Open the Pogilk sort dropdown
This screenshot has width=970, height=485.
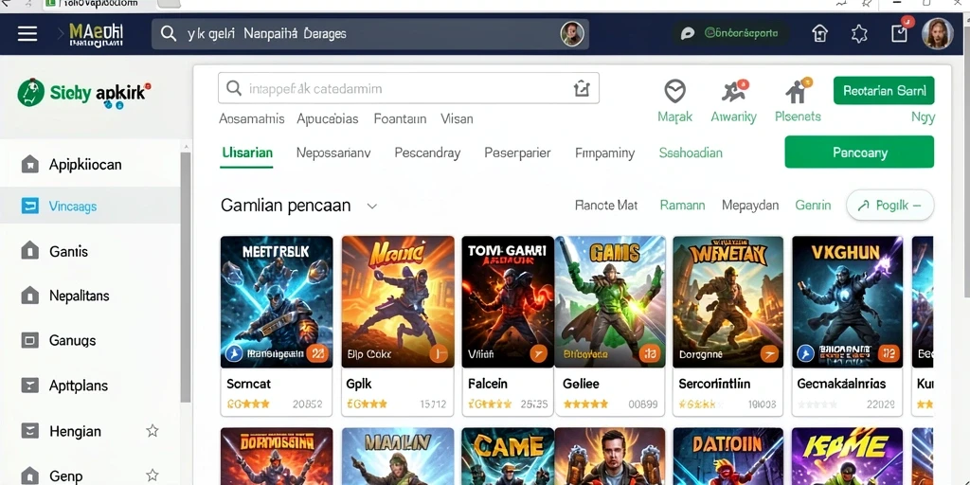[890, 206]
